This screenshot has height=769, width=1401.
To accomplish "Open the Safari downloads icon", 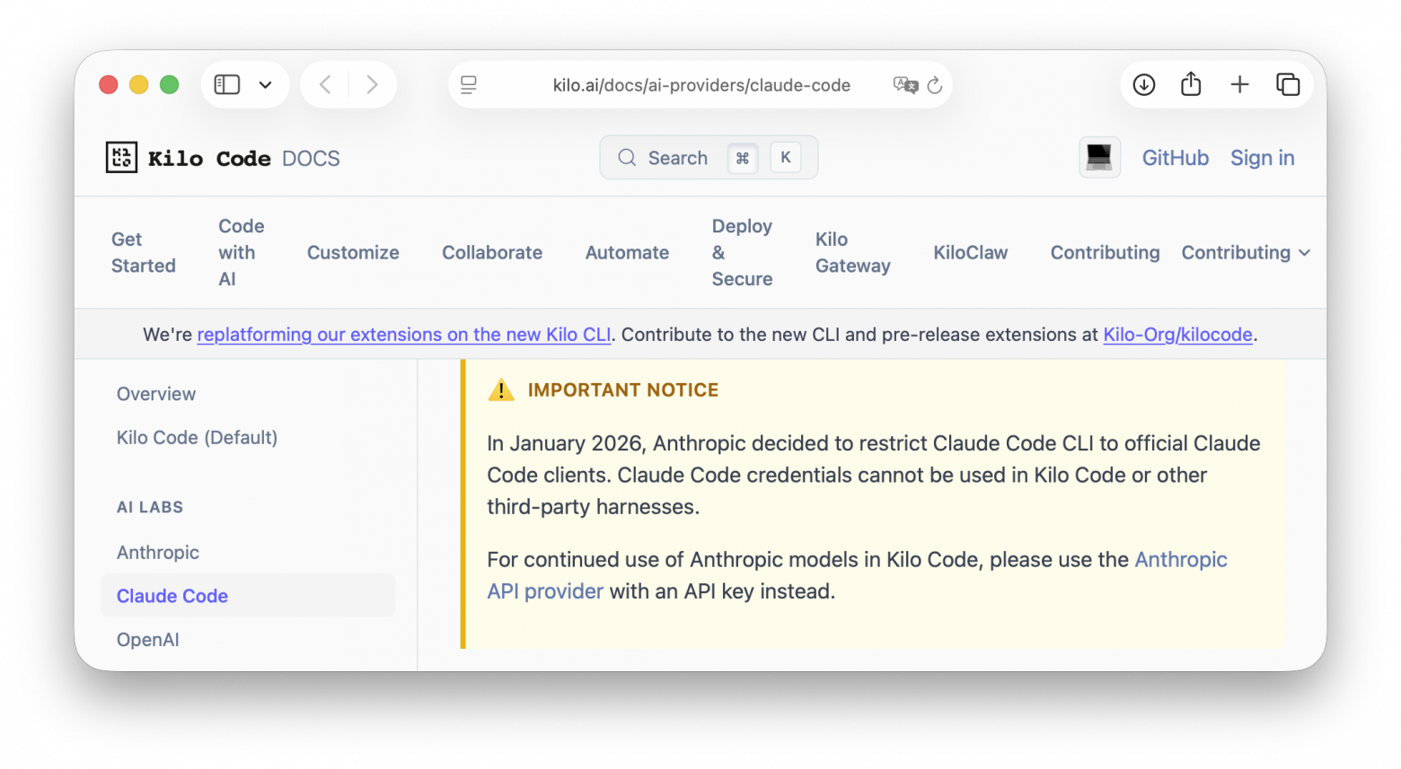I will tap(1144, 85).
